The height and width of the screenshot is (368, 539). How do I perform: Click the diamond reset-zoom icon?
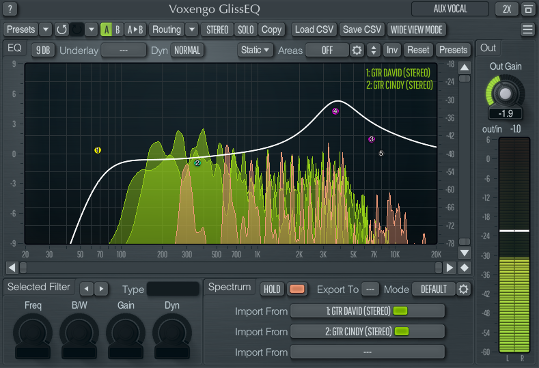[x=465, y=268]
